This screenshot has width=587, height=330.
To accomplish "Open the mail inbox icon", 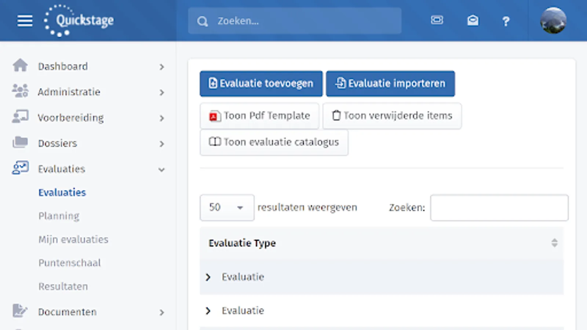I will coord(473,21).
